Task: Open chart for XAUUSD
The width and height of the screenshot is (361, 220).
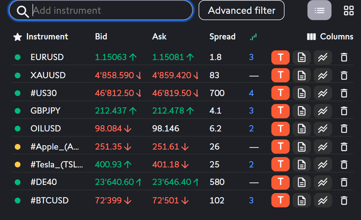Action: 323,75
